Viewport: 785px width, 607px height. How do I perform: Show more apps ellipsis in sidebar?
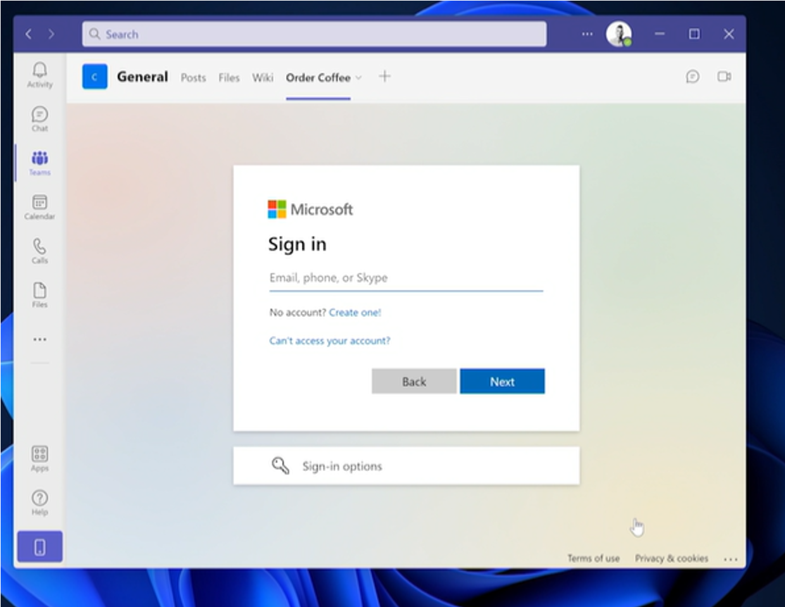[x=39, y=339]
